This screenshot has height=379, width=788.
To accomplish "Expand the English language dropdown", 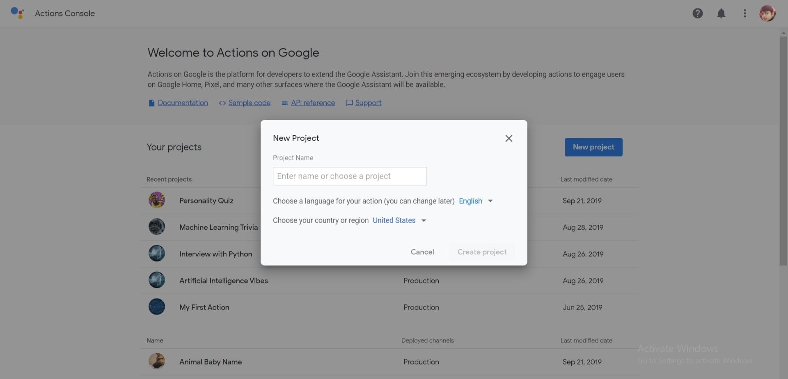I will 476,201.
